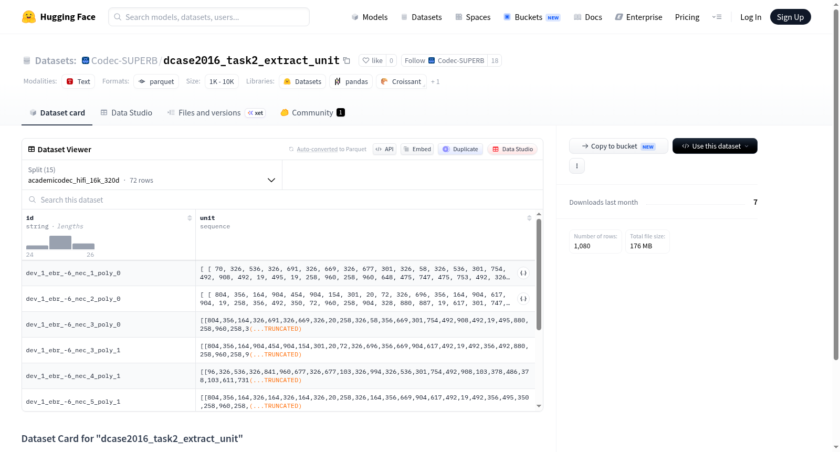Click the Duplicate button

pyautogui.click(x=460, y=149)
